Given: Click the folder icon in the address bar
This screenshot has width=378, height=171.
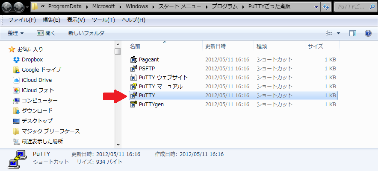Looking at the screenshot, I should [35, 7].
